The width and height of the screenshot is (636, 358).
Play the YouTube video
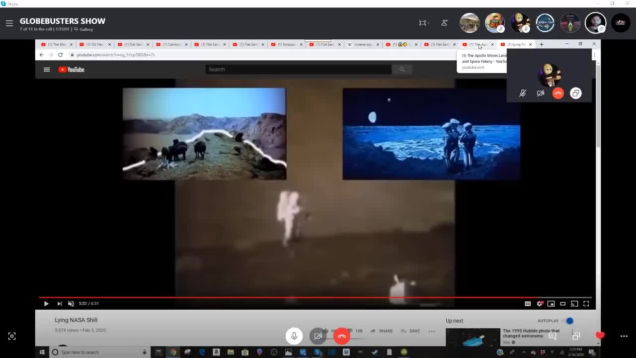(46, 304)
